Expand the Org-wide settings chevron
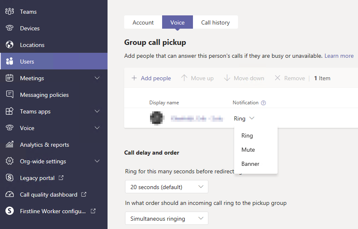This screenshot has width=358, height=229. point(97,161)
